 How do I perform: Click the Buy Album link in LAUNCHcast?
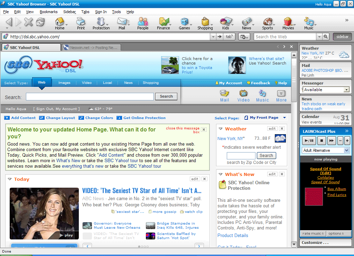(x=337, y=189)
